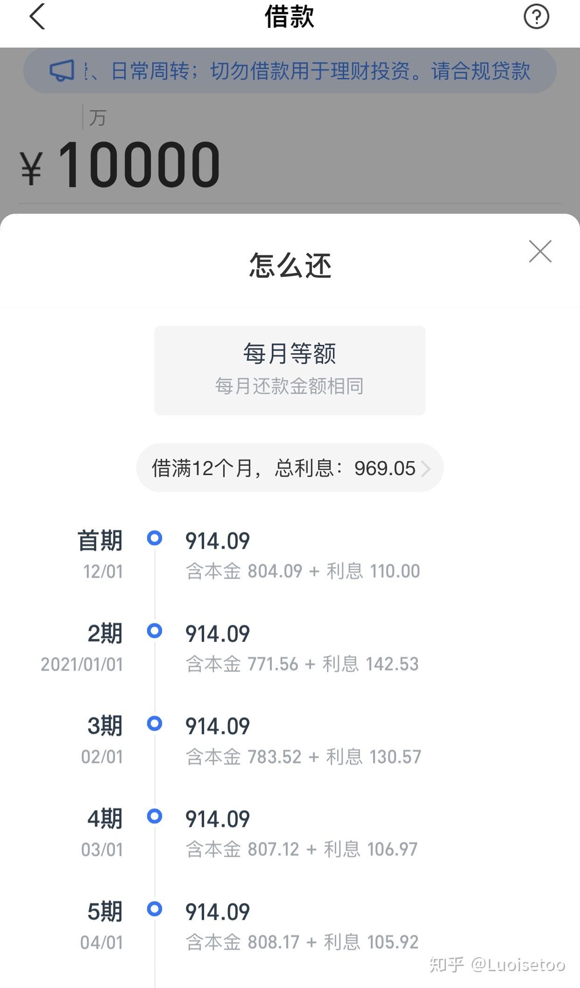The image size is (580, 988).
Task: Tap 5期 principal 808.17 breakdown line
Action: pos(302,942)
